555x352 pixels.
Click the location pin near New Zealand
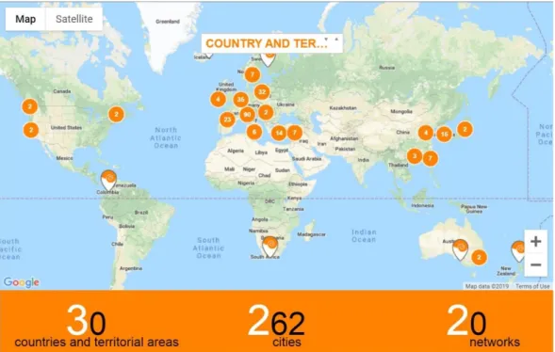point(519,251)
